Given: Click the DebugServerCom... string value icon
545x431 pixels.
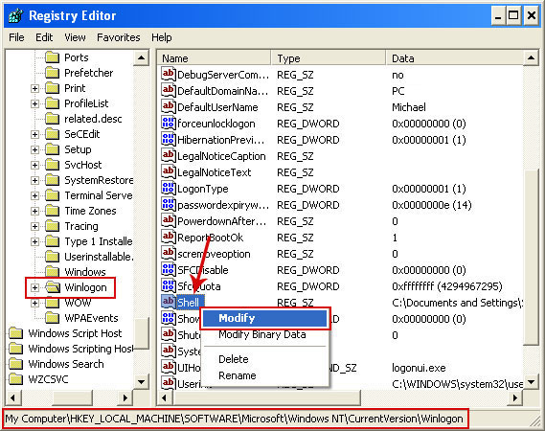Looking at the screenshot, I should point(169,74).
